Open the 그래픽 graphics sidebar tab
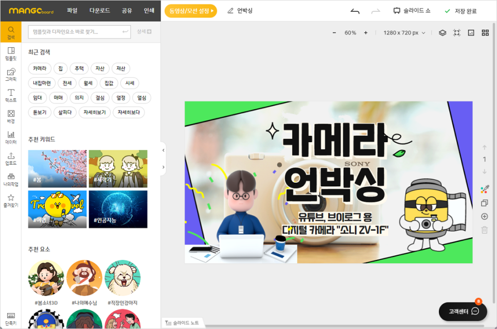The width and height of the screenshot is (497, 329). click(11, 75)
